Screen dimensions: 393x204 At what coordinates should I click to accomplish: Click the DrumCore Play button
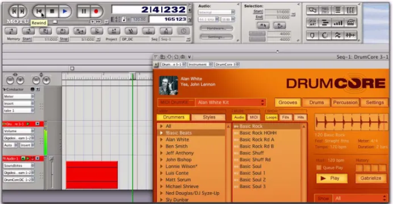[x=332, y=178]
